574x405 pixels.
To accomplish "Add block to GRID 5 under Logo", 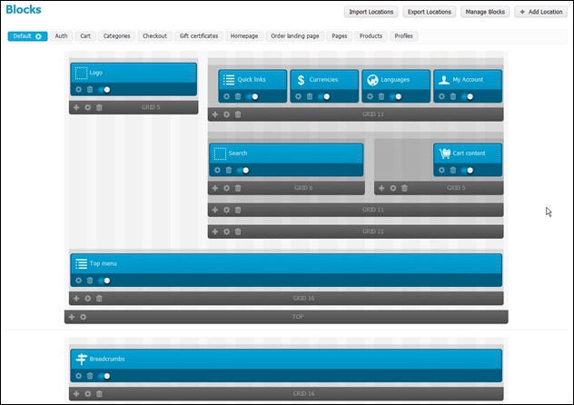I will 76,107.
